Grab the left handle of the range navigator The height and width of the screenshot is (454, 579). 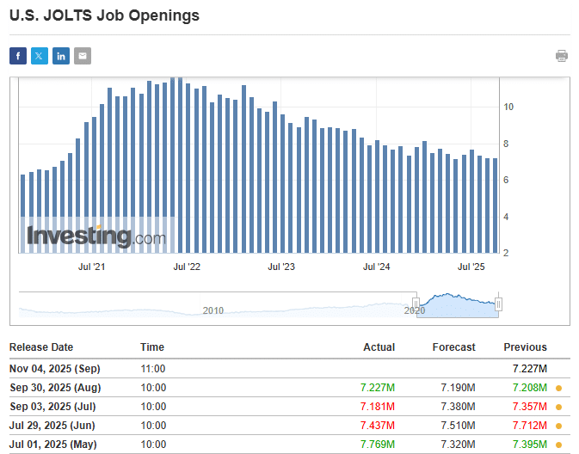pos(416,304)
